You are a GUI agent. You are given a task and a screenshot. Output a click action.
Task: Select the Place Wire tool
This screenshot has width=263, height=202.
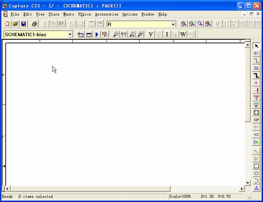point(256,61)
